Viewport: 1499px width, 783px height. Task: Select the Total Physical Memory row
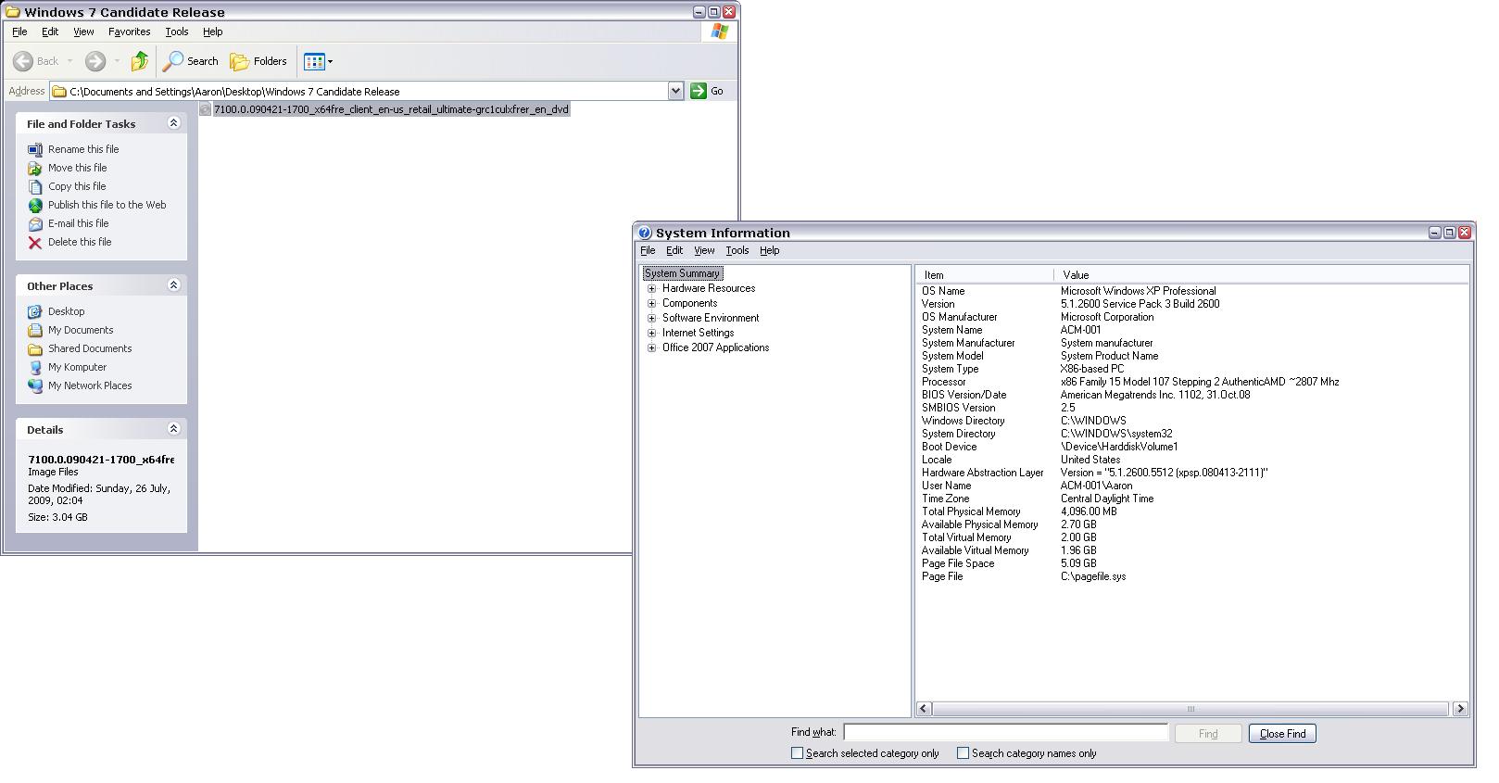coord(1193,511)
